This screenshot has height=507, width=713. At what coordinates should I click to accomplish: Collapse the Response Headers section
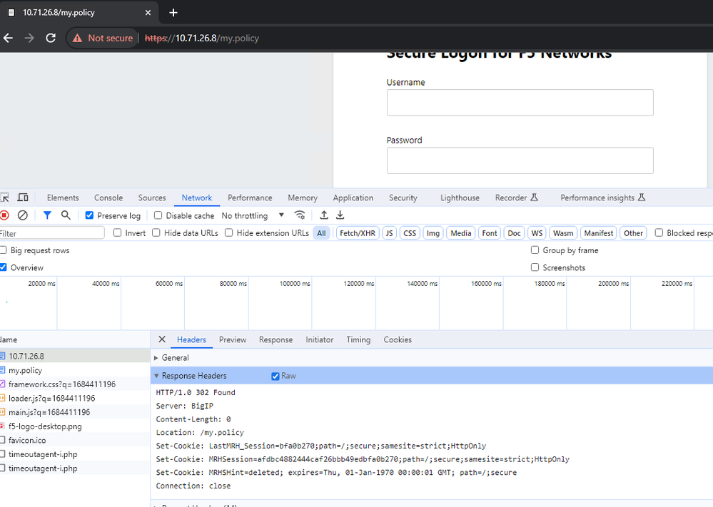click(x=193, y=376)
